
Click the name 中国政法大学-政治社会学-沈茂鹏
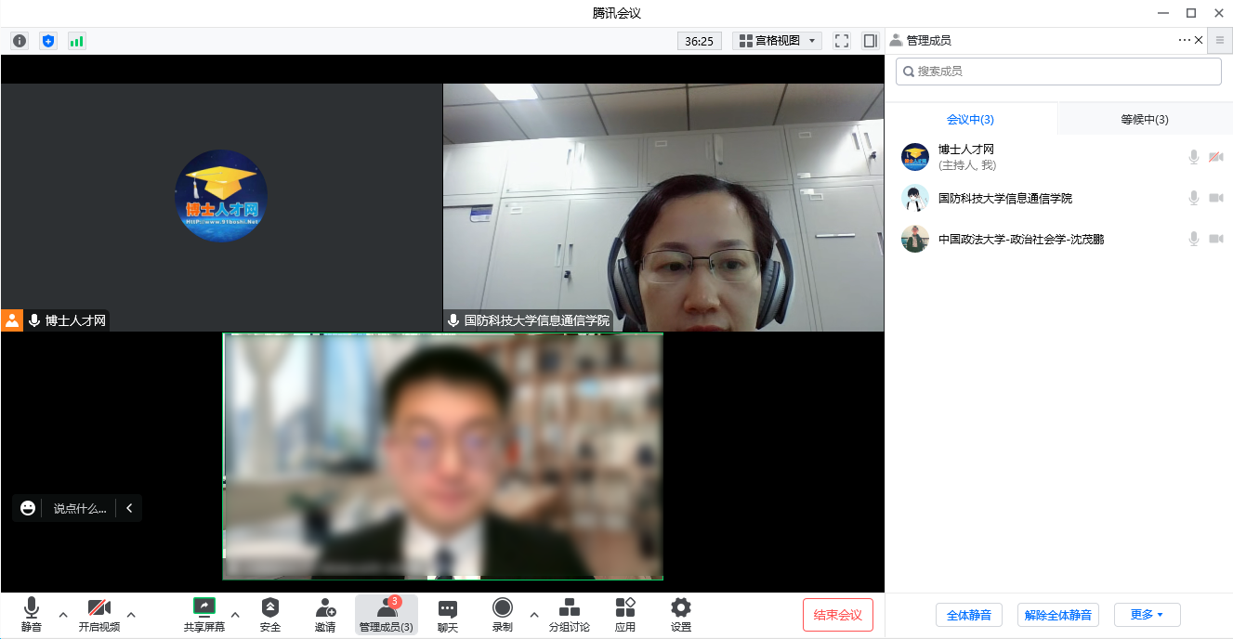tap(1021, 239)
